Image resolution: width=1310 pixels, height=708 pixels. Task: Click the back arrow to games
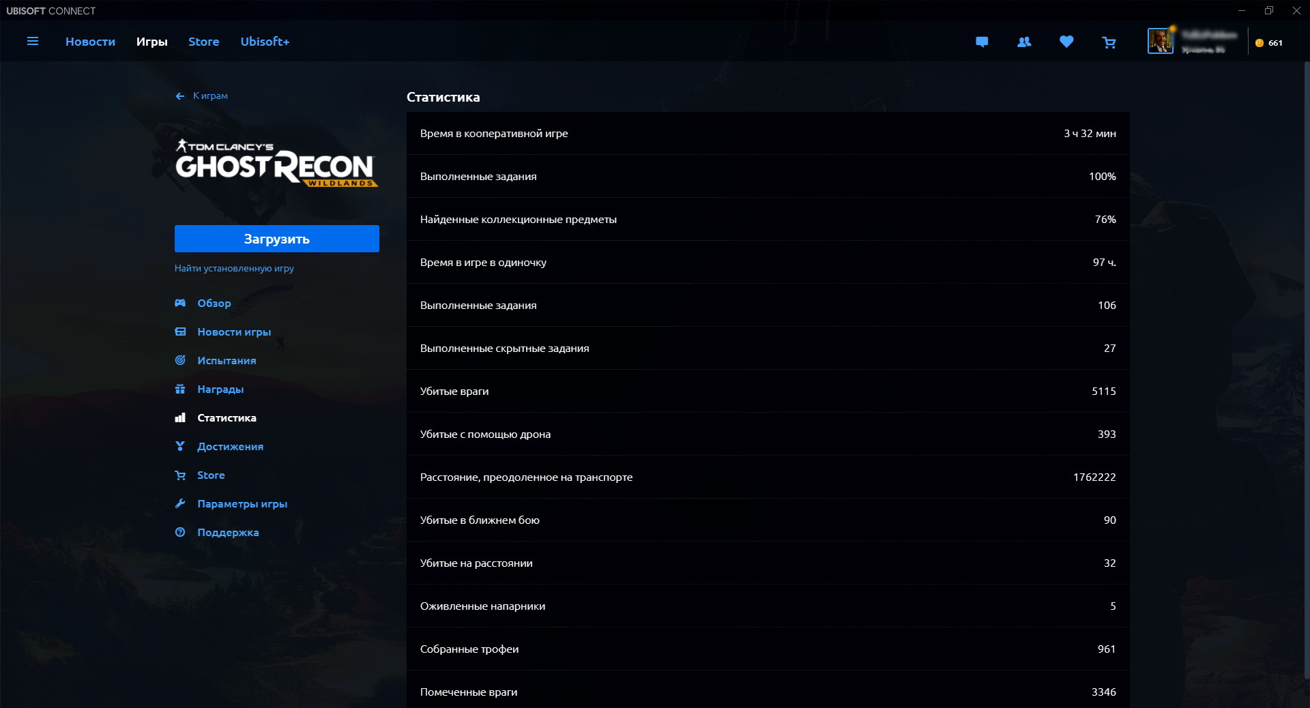180,96
